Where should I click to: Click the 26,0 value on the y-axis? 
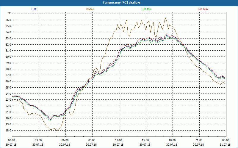9,81
